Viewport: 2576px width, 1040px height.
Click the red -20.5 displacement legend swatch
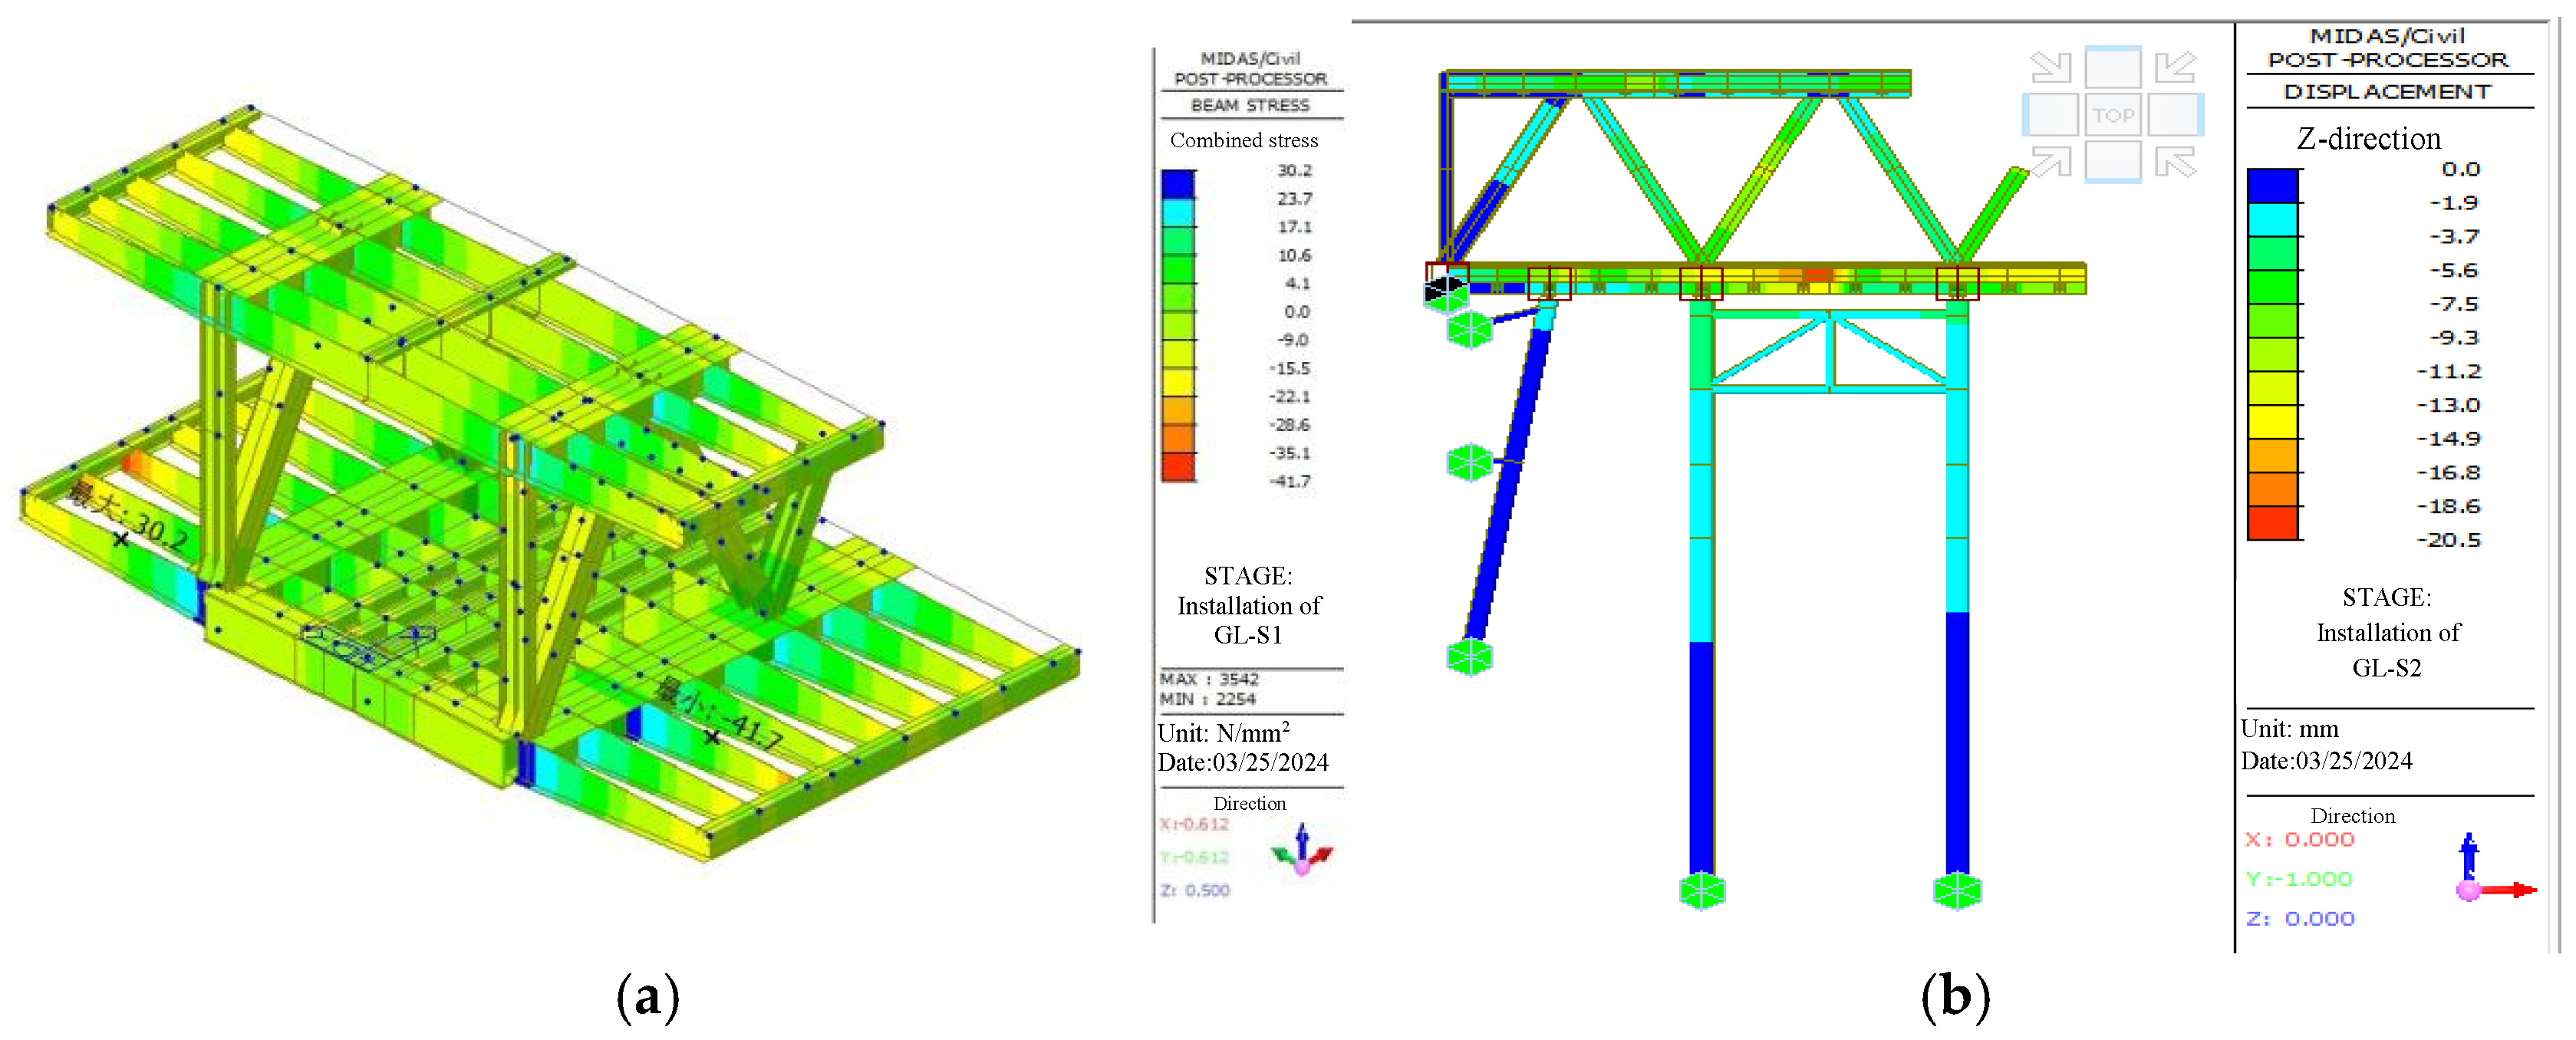(2272, 523)
